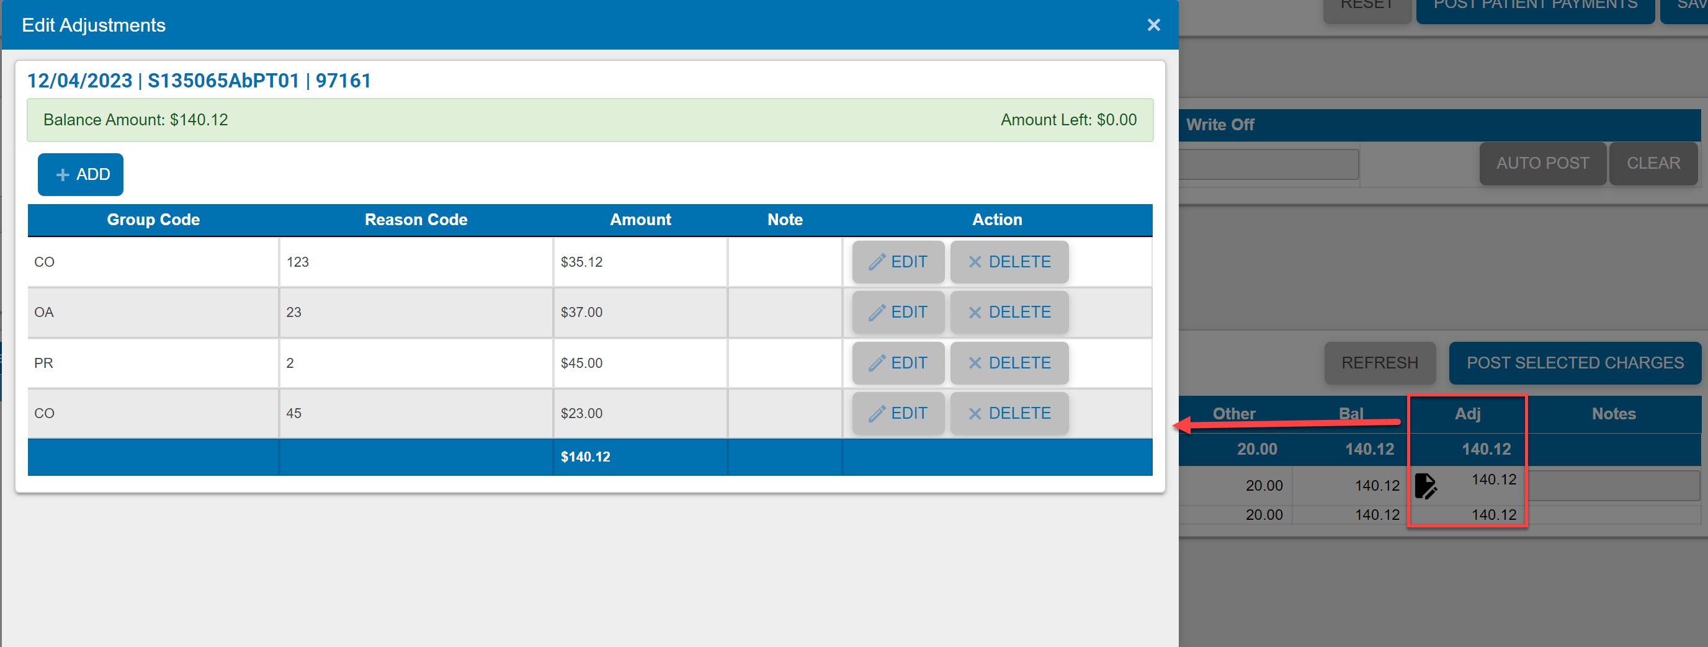Click the AUTO POST button
Image resolution: width=1708 pixels, height=647 pixels.
point(1542,163)
